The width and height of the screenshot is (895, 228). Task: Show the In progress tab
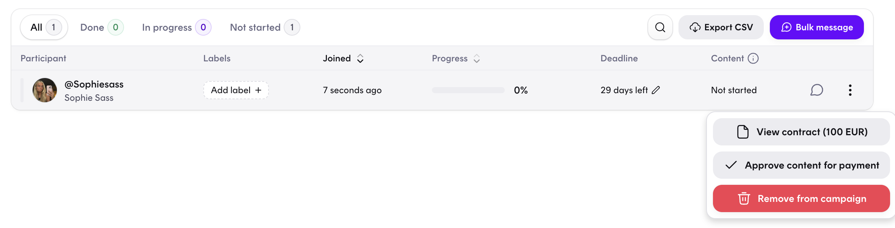[x=176, y=27]
